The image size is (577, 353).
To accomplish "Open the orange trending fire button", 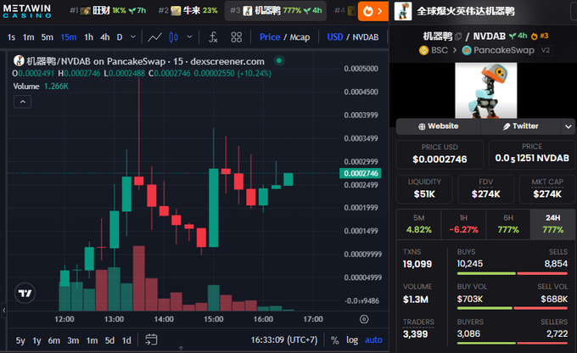I will tap(373, 11).
